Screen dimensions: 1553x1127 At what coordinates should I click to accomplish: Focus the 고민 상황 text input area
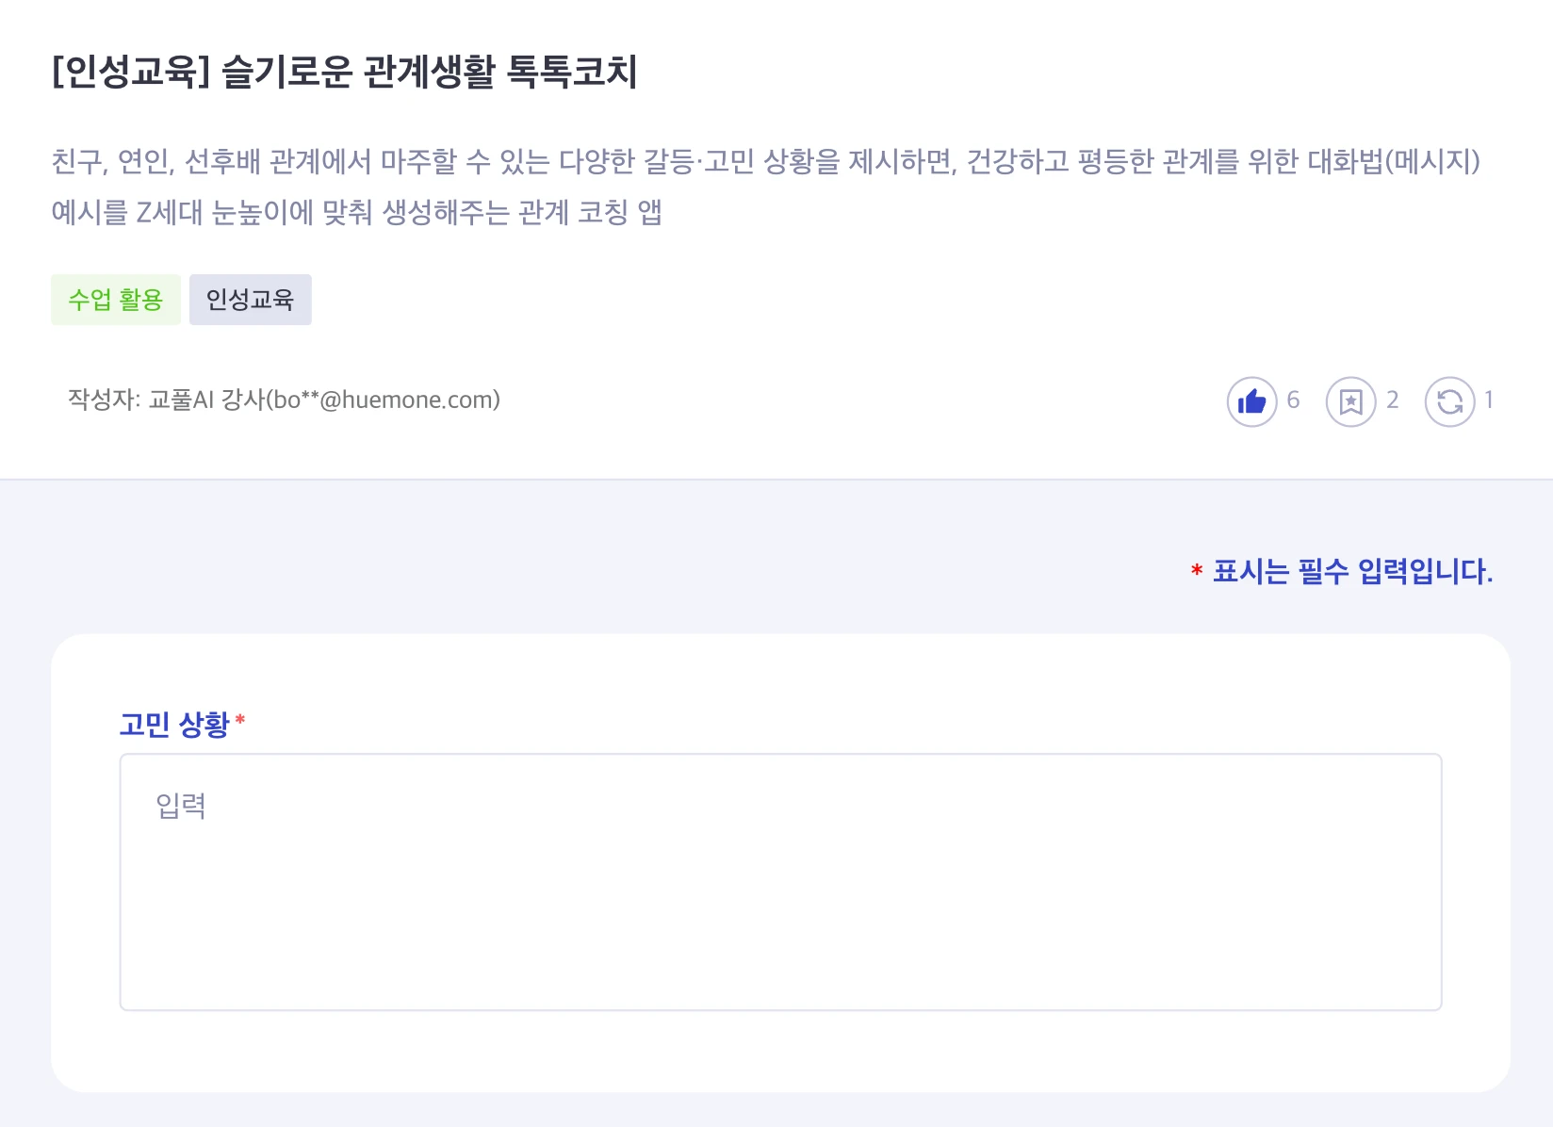(x=780, y=905)
